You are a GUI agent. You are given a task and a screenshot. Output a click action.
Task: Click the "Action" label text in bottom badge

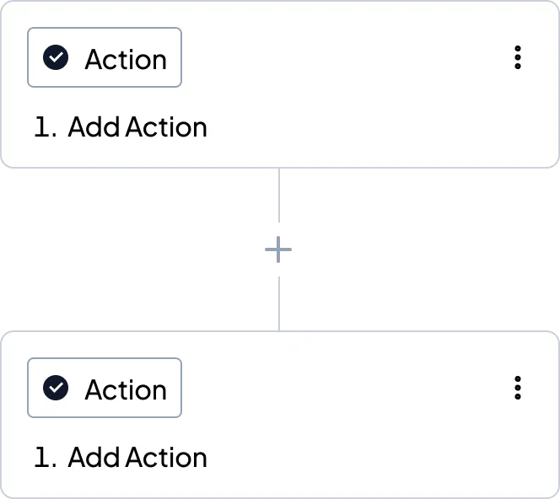pyautogui.click(x=126, y=389)
